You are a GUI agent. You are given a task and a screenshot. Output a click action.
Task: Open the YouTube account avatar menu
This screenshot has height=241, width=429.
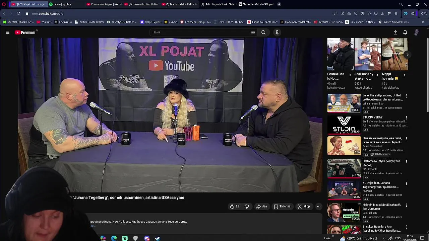pos(416,32)
